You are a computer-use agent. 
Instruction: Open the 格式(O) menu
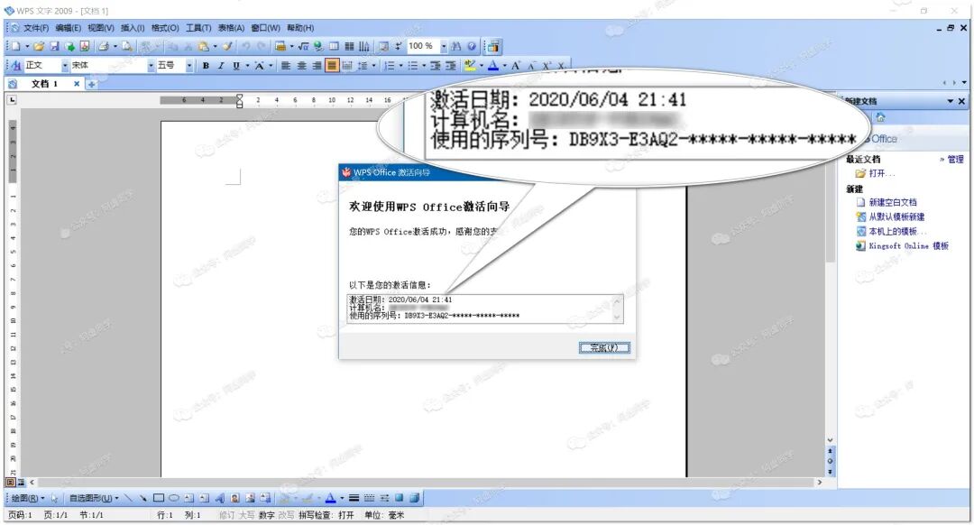[x=165, y=28]
